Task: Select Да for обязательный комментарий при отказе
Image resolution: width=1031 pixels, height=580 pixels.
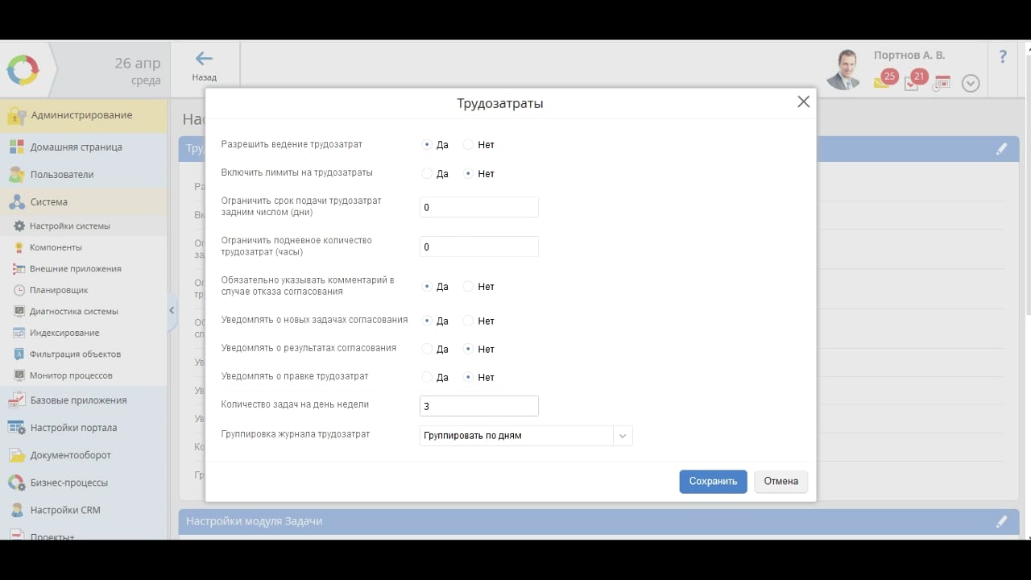Action: click(427, 286)
